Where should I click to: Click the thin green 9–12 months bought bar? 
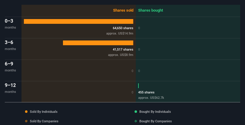(x=138, y=86)
